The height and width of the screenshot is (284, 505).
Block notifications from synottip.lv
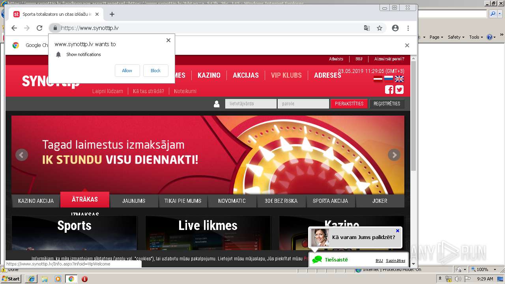coord(155,71)
